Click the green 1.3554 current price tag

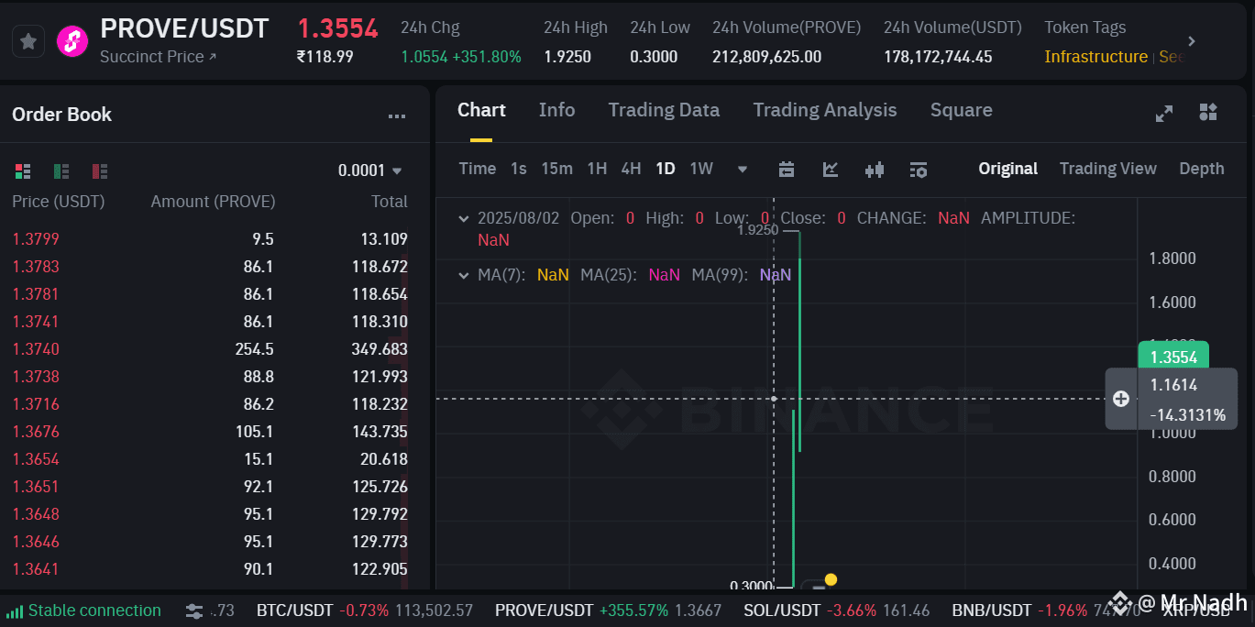1173,357
